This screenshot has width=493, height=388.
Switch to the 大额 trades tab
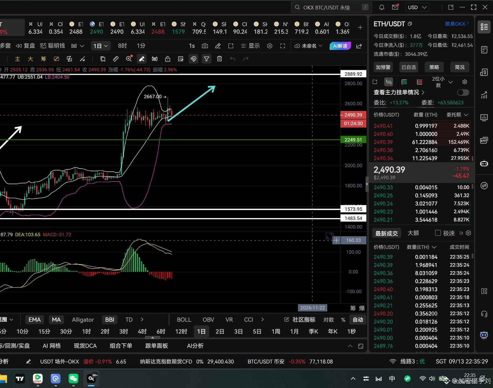tap(413, 233)
